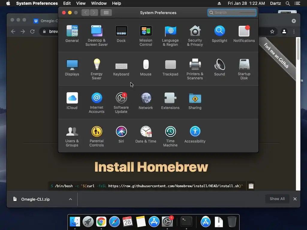
Task: Open Safari from the Dock
Action: [115, 222]
